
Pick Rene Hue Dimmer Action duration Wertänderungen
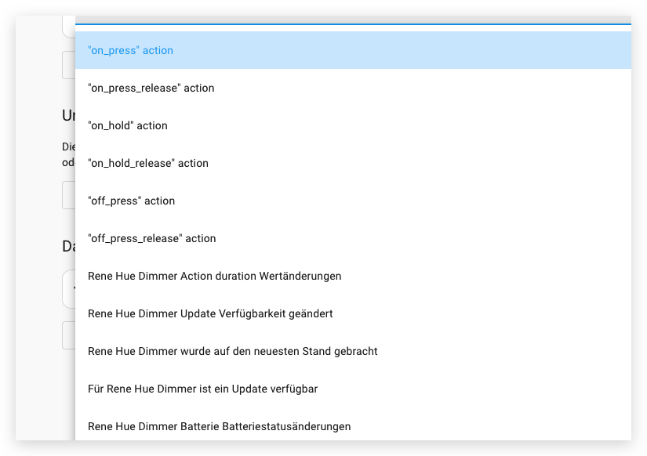353,276
